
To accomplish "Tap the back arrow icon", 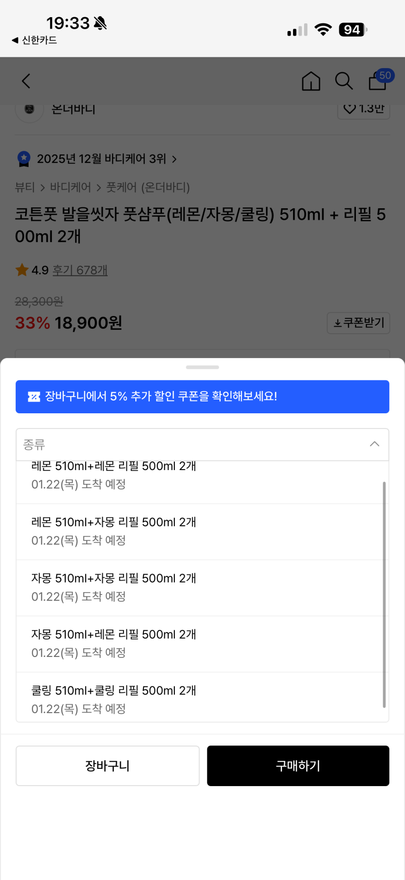I will coord(26,81).
